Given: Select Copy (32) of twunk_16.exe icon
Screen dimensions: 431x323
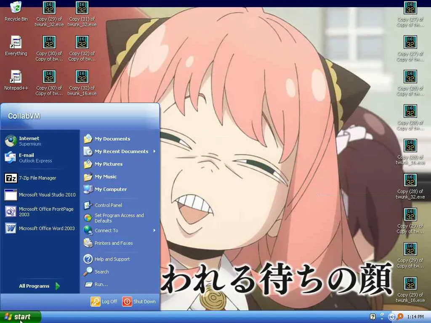Looking at the screenshot, I should 82,83.
